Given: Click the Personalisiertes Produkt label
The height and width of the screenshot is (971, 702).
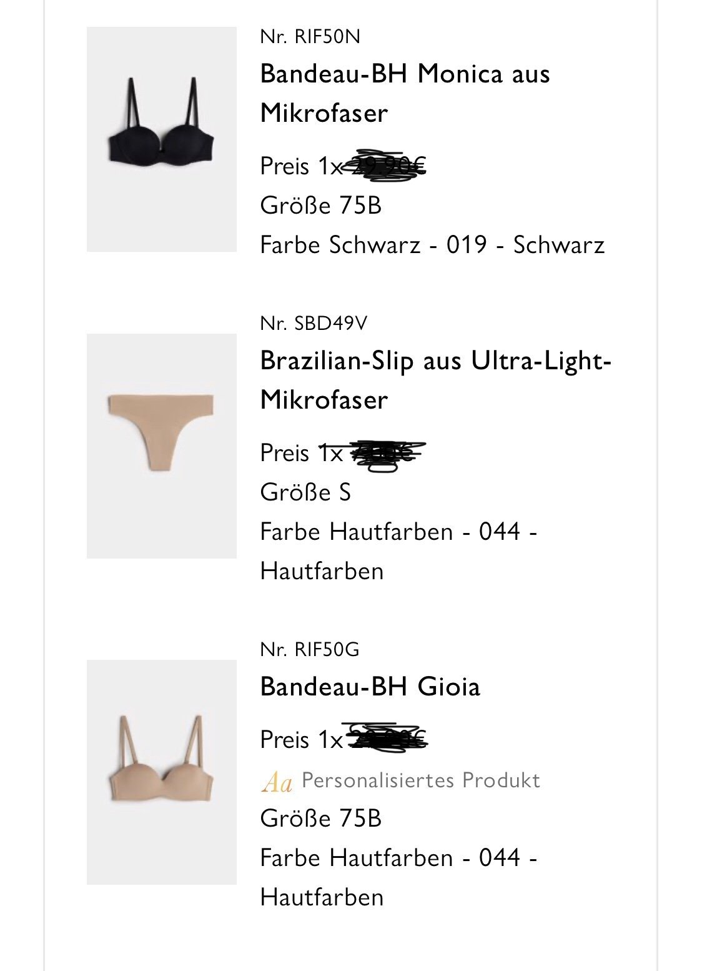Looking at the screenshot, I should (x=420, y=780).
